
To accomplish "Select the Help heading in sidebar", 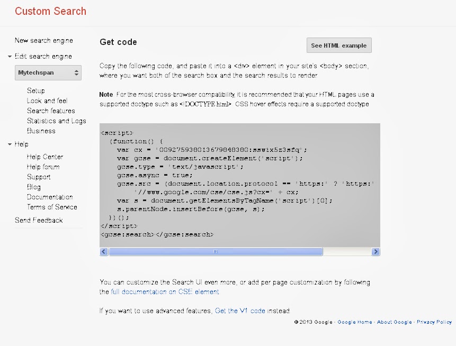I will coord(22,144).
